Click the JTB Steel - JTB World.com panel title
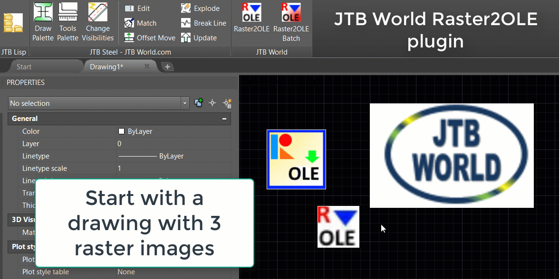 [x=130, y=52]
